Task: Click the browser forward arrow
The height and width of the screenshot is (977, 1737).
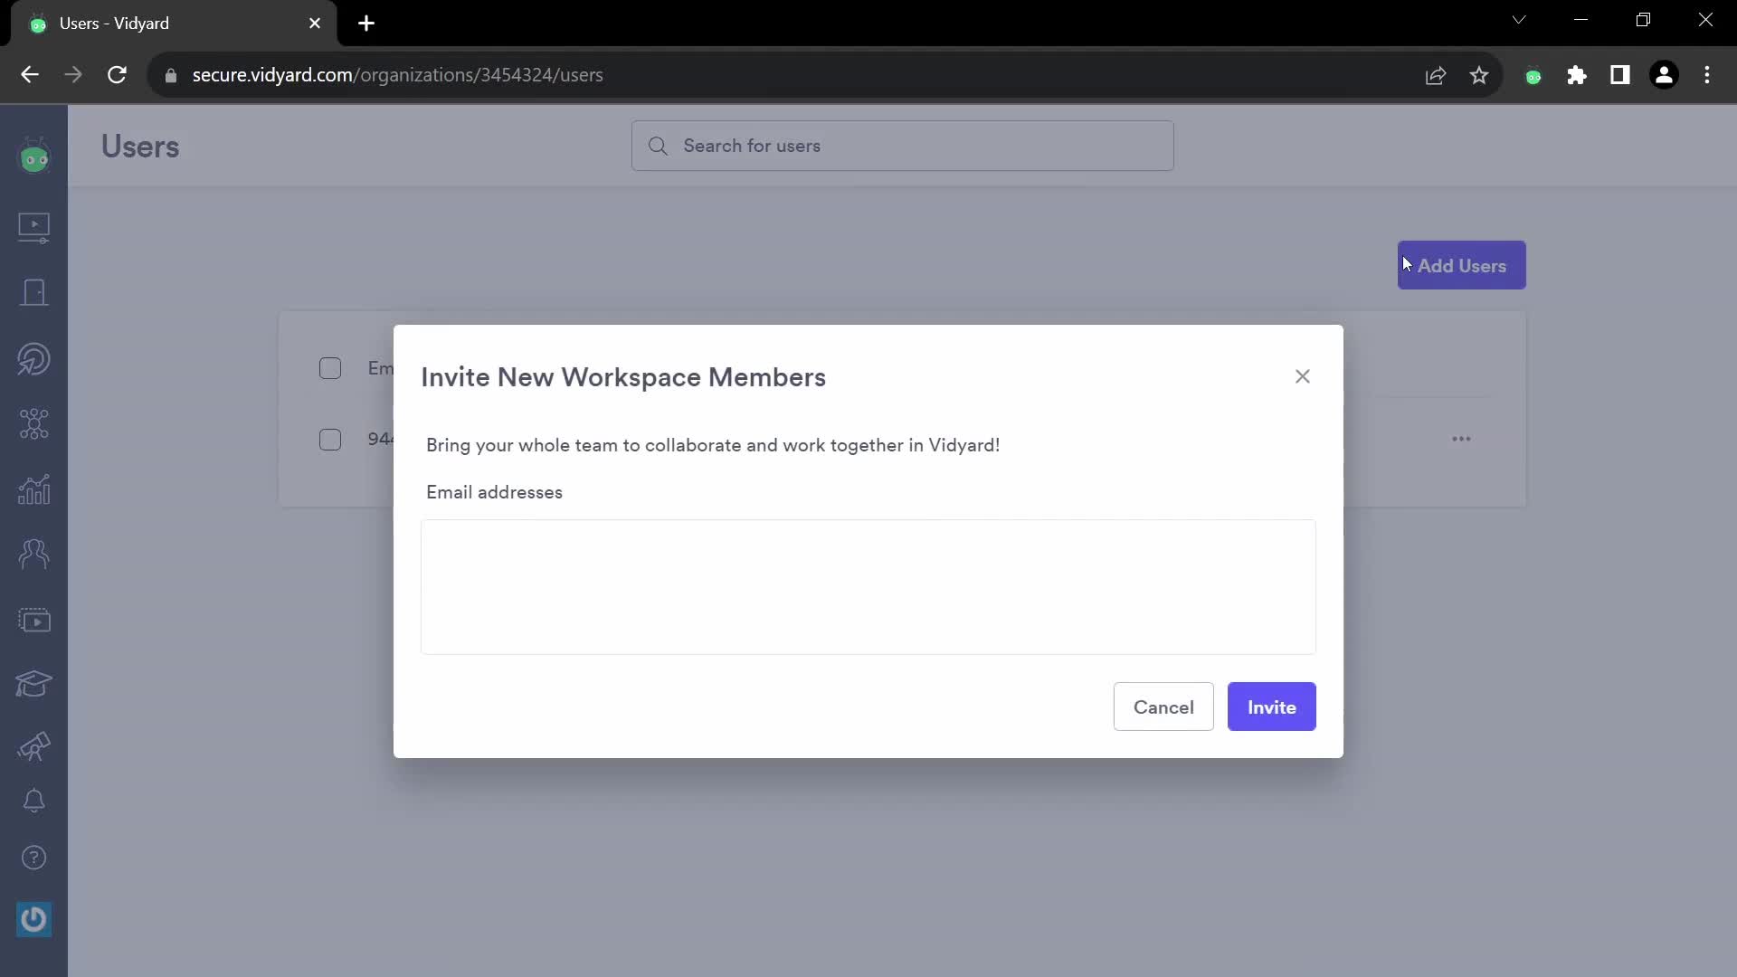Action: pyautogui.click(x=73, y=75)
